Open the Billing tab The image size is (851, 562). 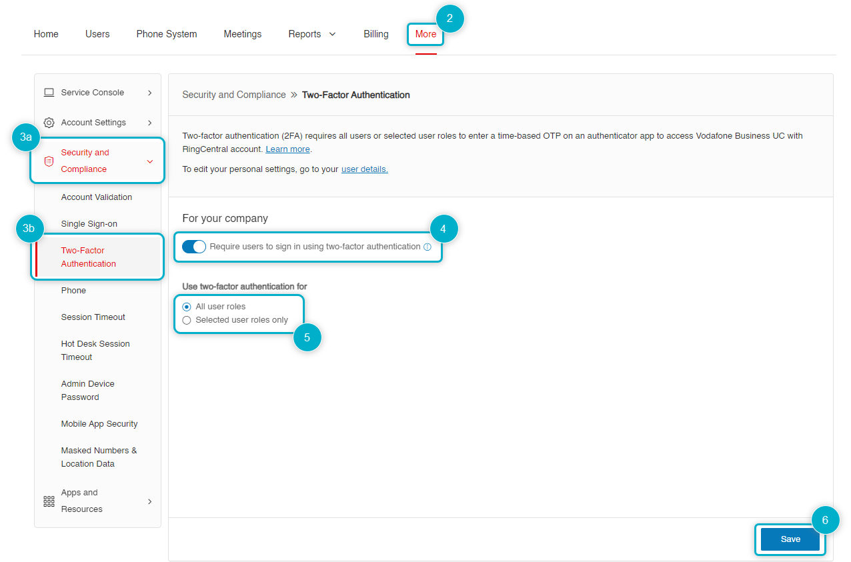click(376, 34)
